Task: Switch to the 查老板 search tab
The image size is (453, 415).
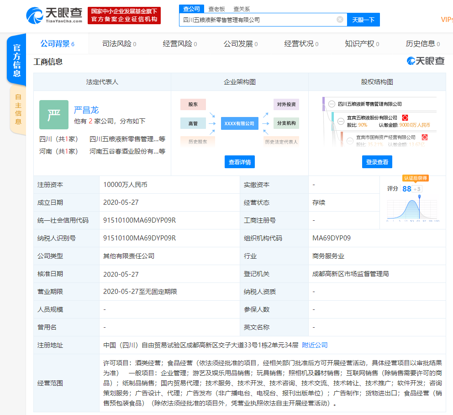Action: pos(216,9)
